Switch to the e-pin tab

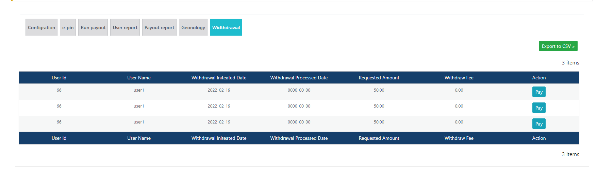pos(68,27)
